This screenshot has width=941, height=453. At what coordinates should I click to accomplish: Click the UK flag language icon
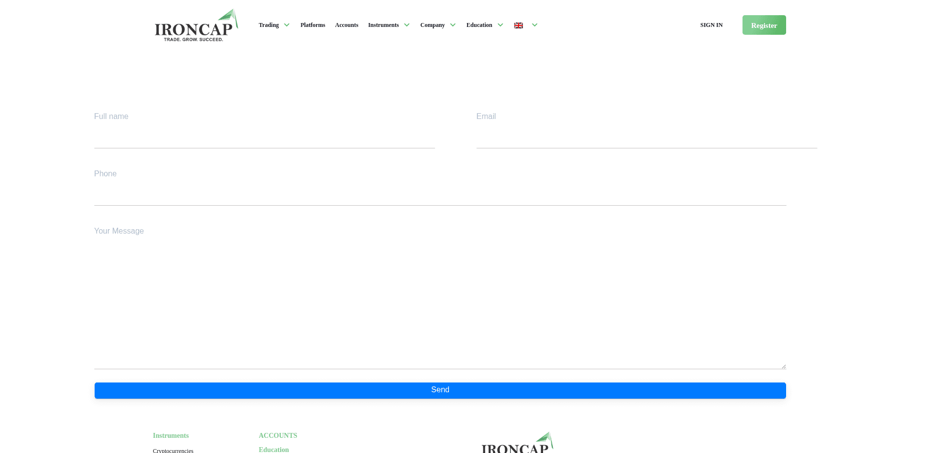[x=518, y=25]
